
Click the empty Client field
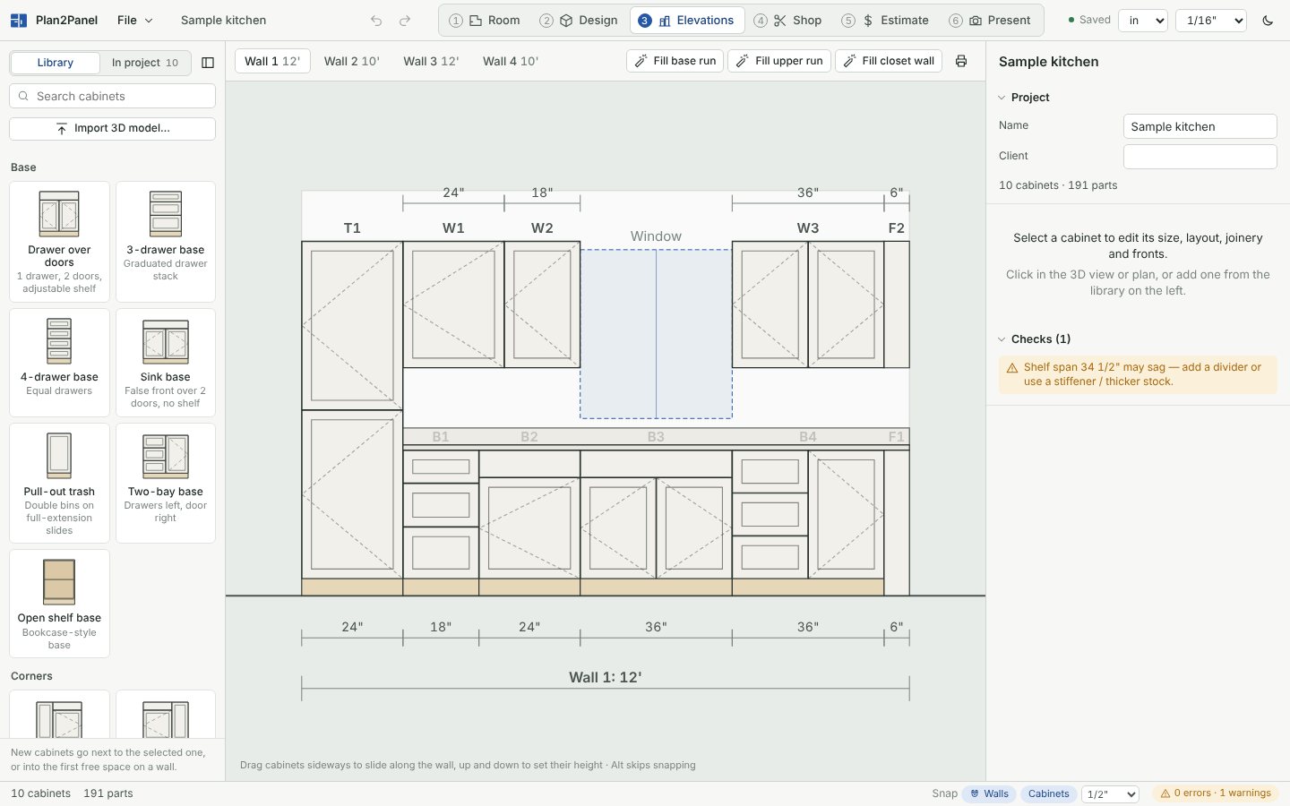point(1200,156)
